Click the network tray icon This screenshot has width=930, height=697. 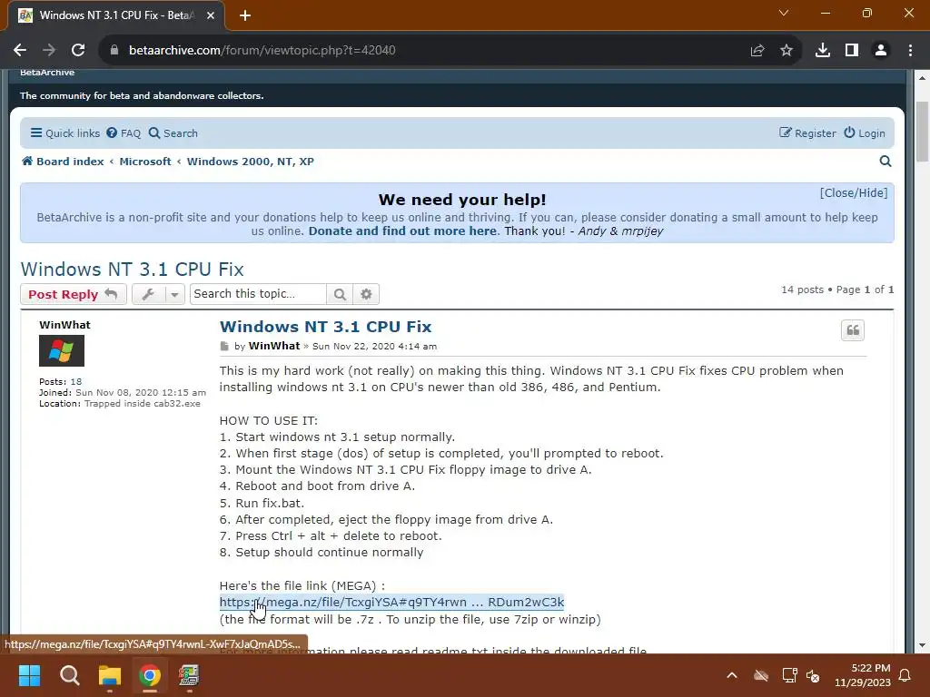coord(789,675)
